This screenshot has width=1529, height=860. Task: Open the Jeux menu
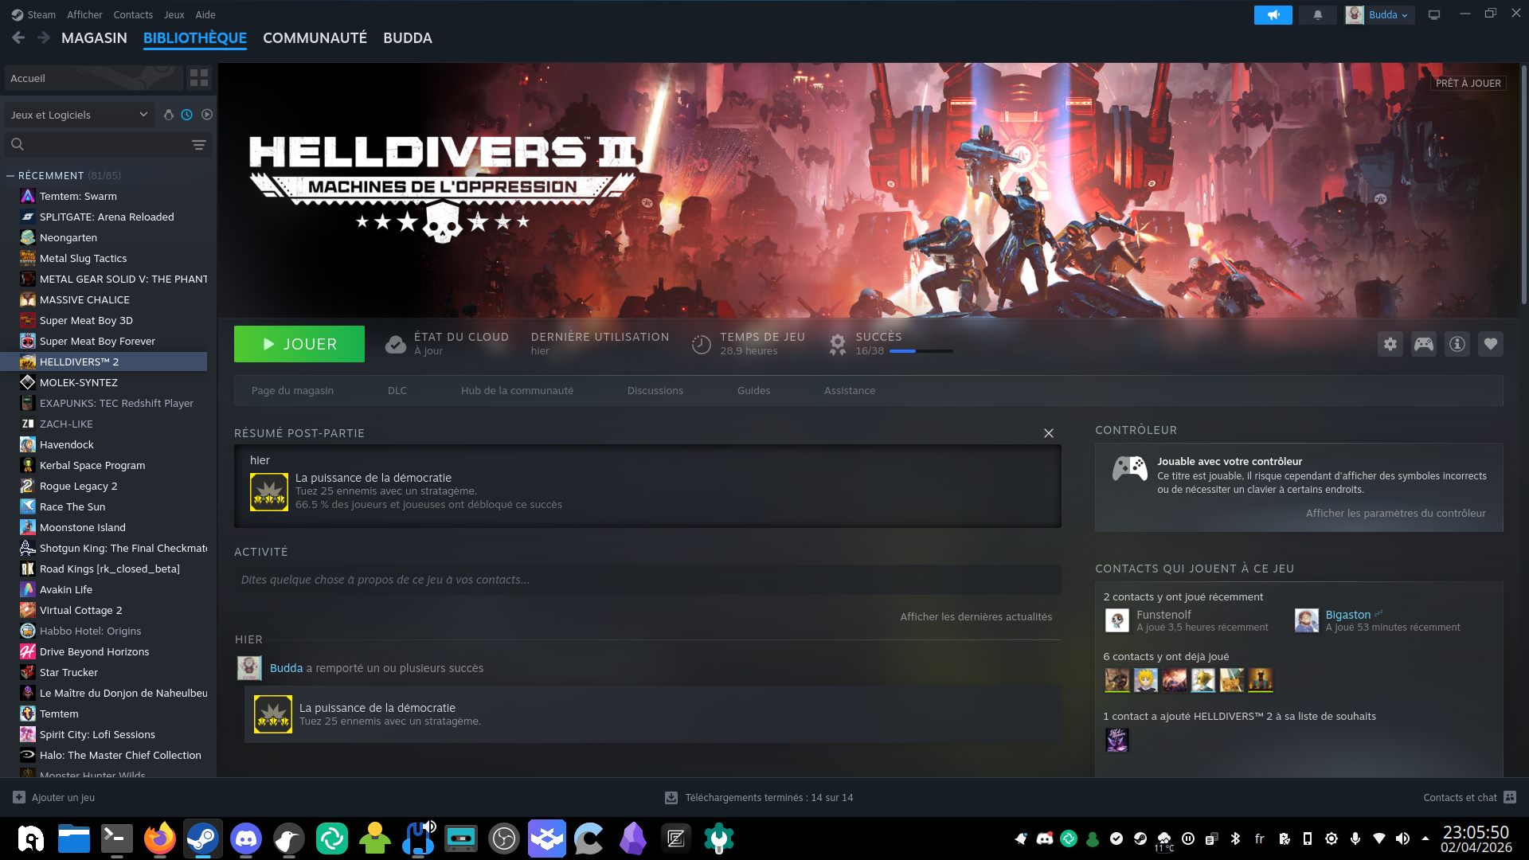[174, 15]
